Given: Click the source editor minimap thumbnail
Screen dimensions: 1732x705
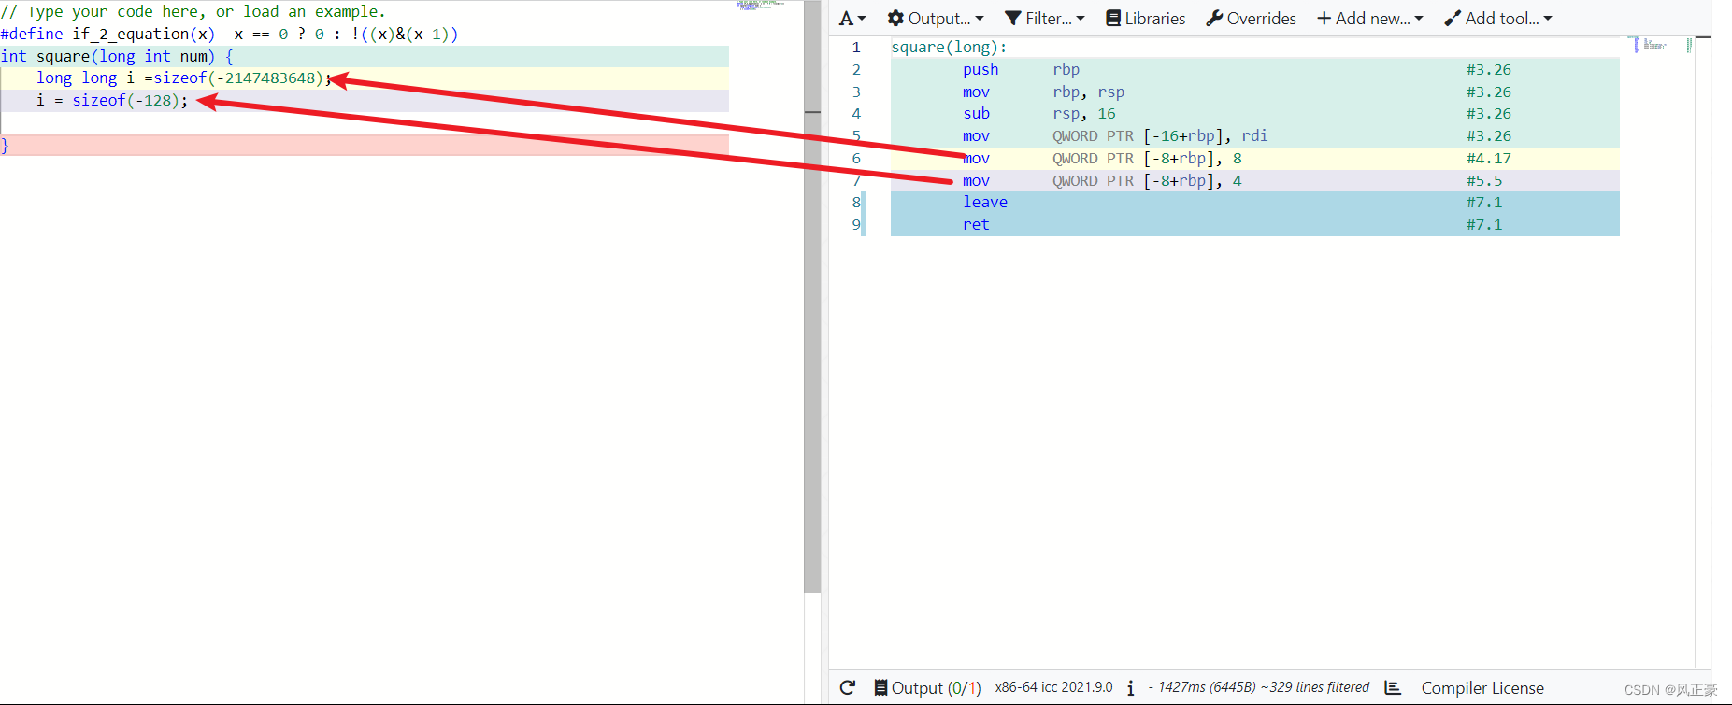Looking at the screenshot, I should 762,6.
